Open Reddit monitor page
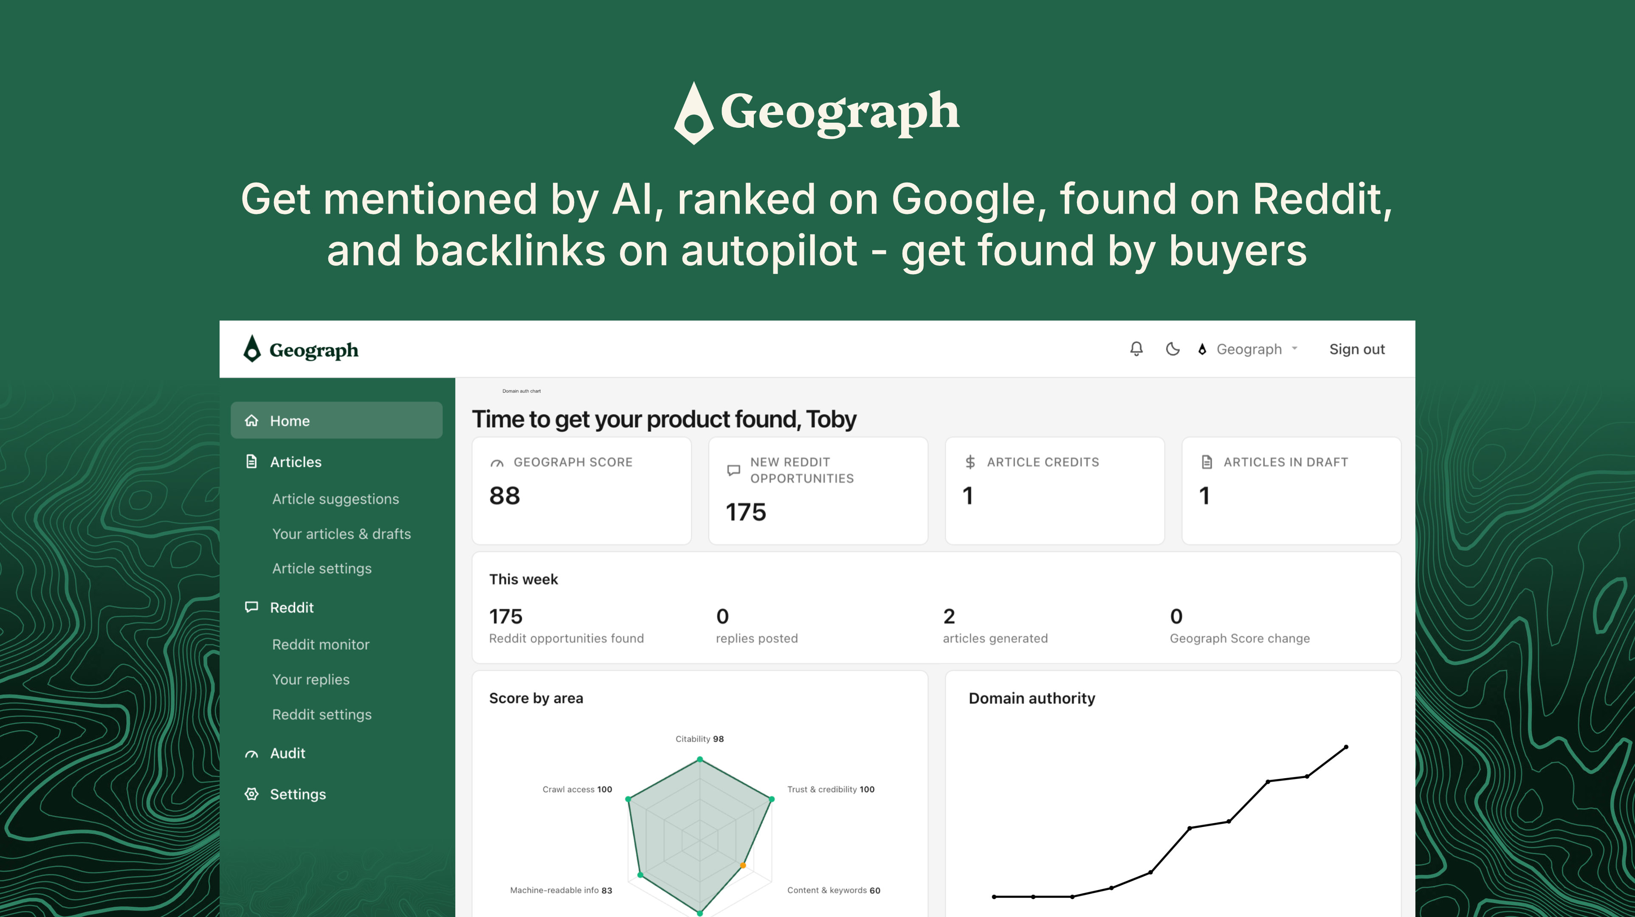The width and height of the screenshot is (1635, 917). pos(321,644)
